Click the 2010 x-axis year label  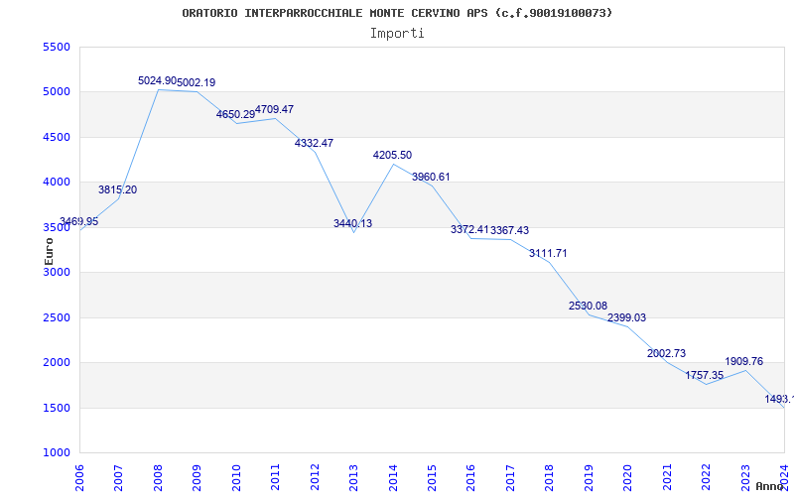coord(236,478)
